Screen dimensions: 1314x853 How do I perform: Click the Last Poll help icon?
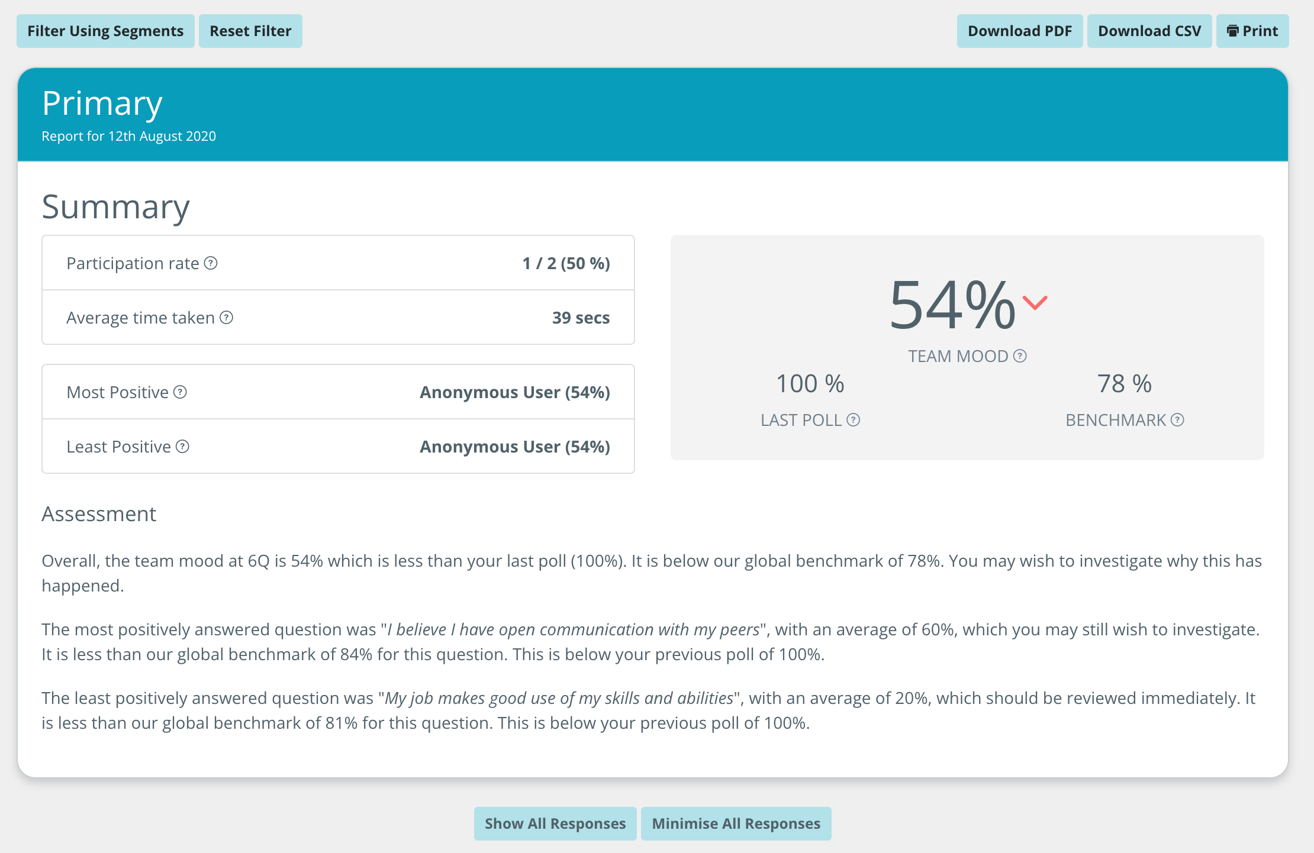click(853, 420)
